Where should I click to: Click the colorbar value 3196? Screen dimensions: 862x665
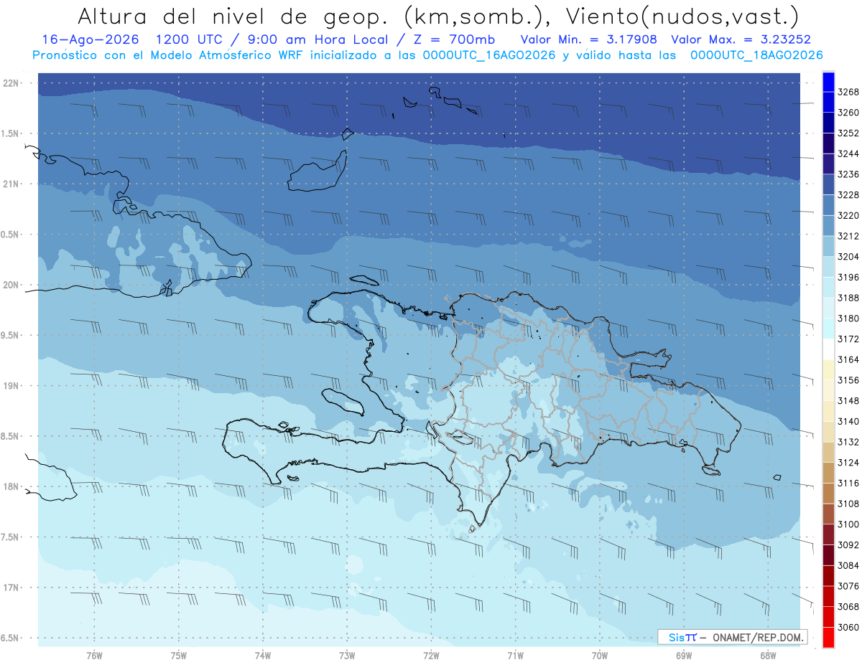pyautogui.click(x=848, y=278)
